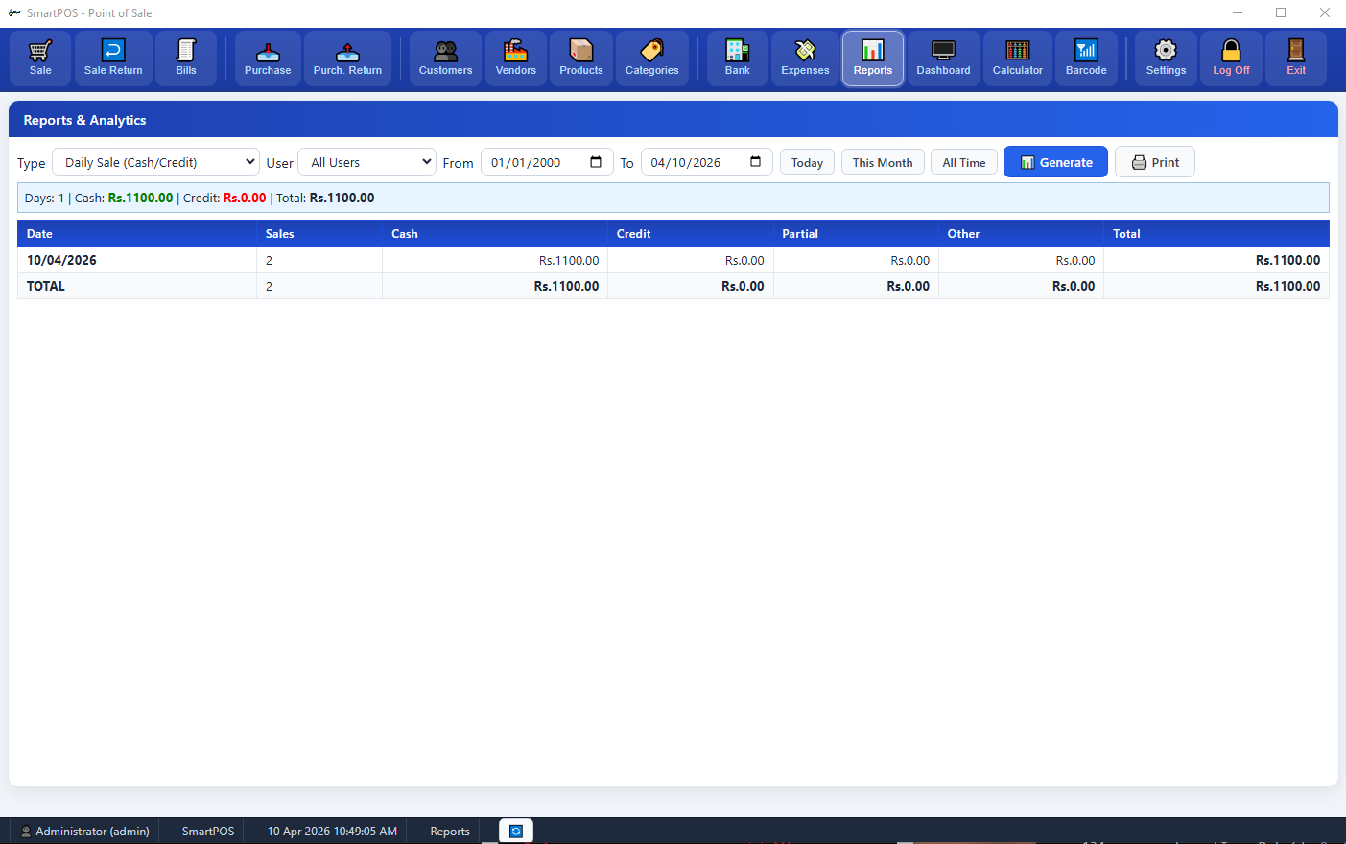Go to the Purchase module
The height and width of the screenshot is (844, 1346).
pos(268,59)
